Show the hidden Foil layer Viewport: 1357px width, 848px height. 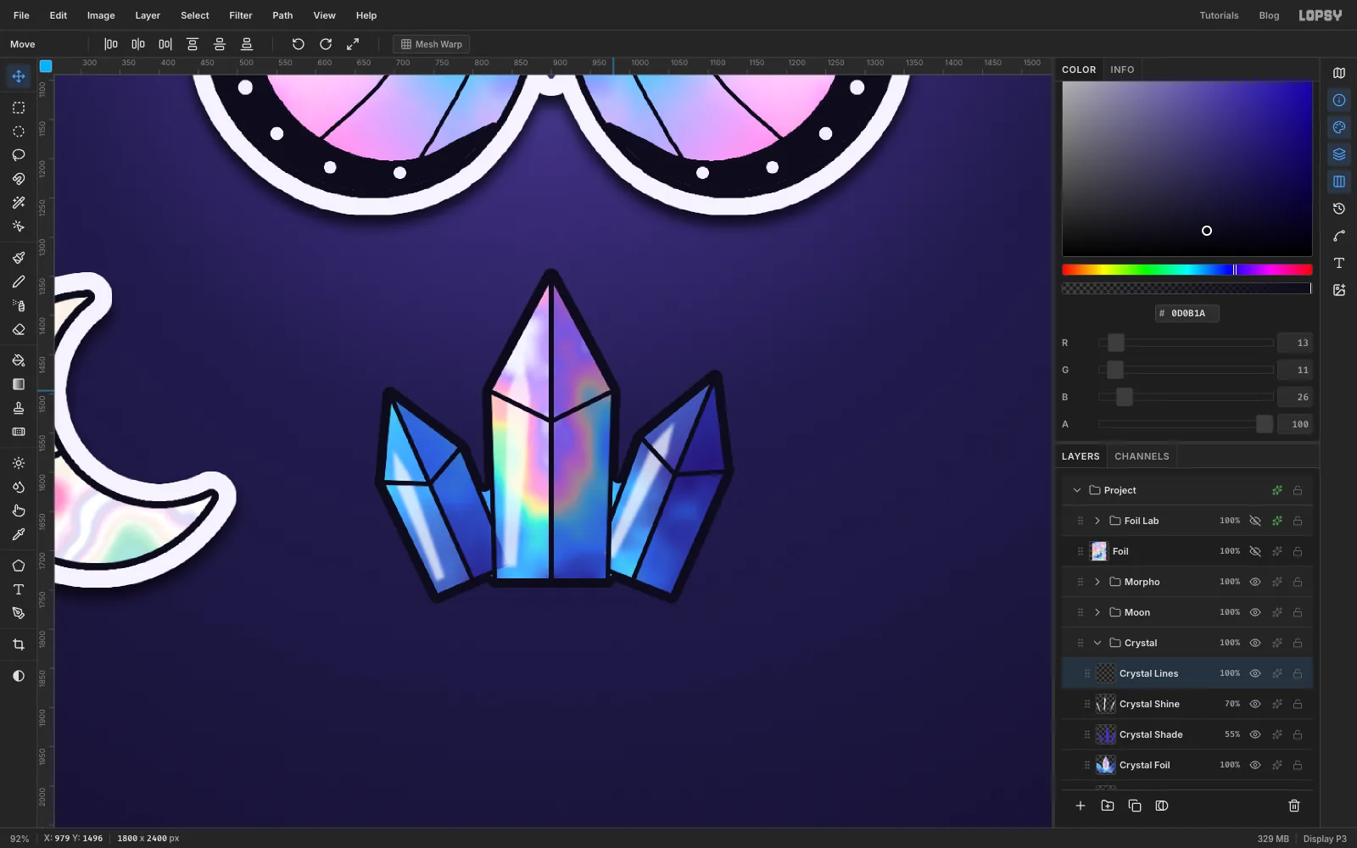pyautogui.click(x=1255, y=551)
